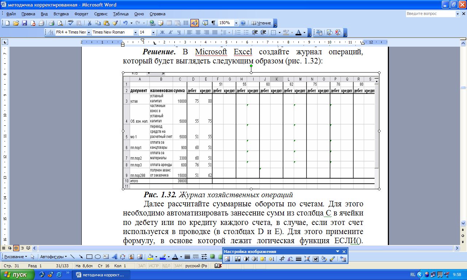Increase image brightness on the Picture toolbar

pos(262,259)
